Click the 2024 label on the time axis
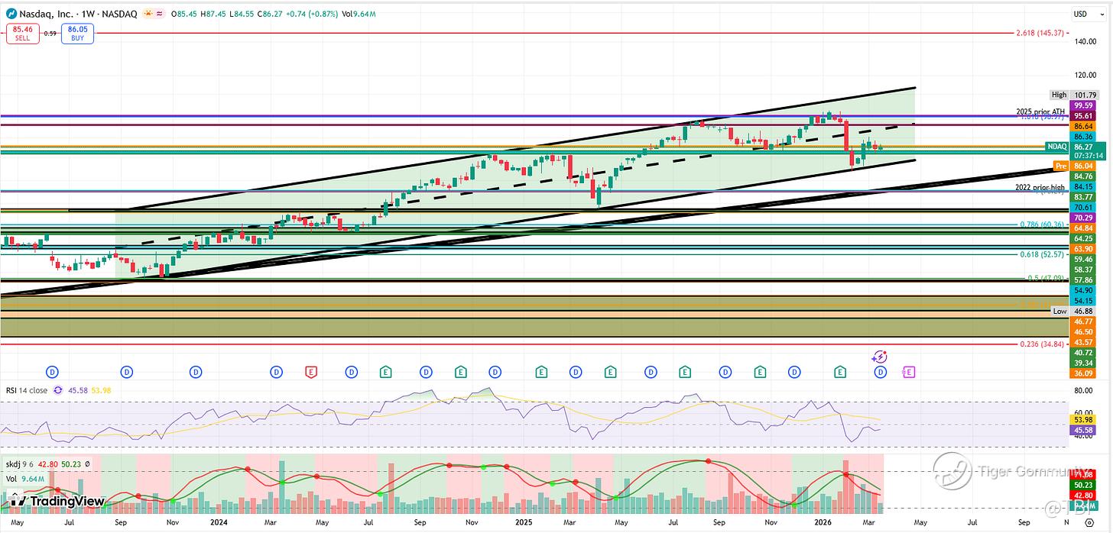 click(x=219, y=523)
